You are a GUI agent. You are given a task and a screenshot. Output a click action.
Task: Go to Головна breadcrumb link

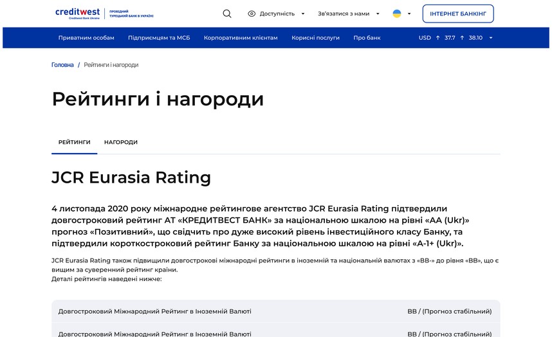[x=62, y=65]
